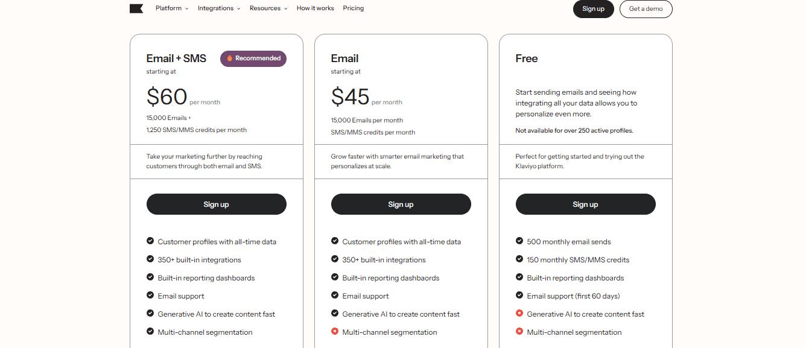Click Sign up in the top navigation

[594, 9]
